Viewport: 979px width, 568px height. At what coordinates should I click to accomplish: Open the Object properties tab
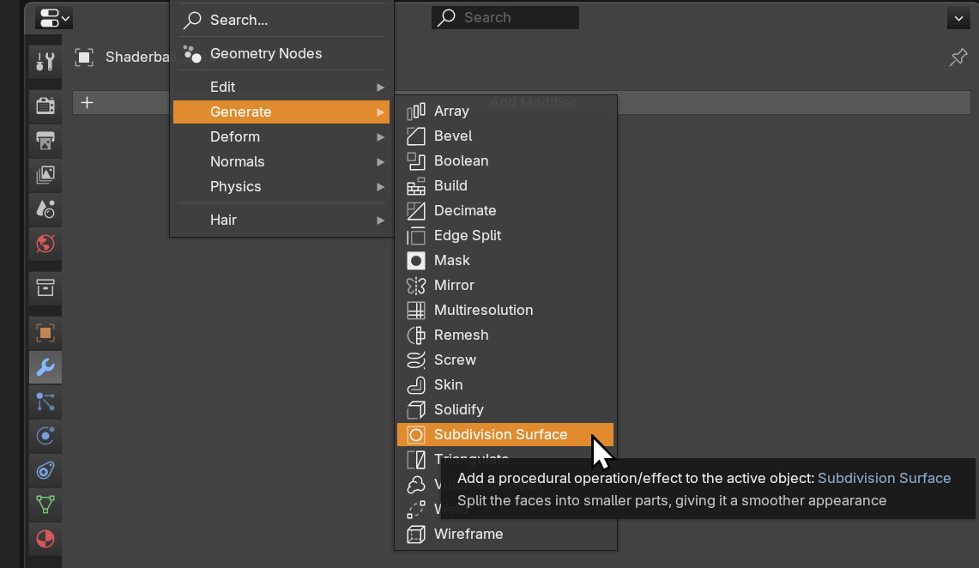(45, 333)
